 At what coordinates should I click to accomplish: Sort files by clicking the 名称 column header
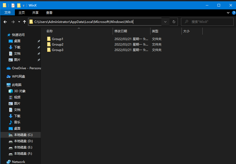point(50,31)
